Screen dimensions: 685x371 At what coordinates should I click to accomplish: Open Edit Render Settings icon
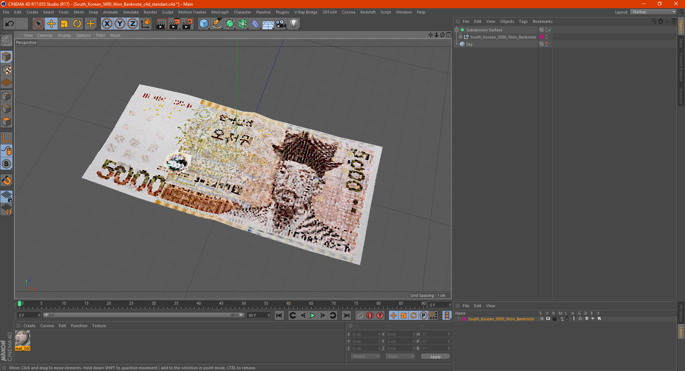188,24
